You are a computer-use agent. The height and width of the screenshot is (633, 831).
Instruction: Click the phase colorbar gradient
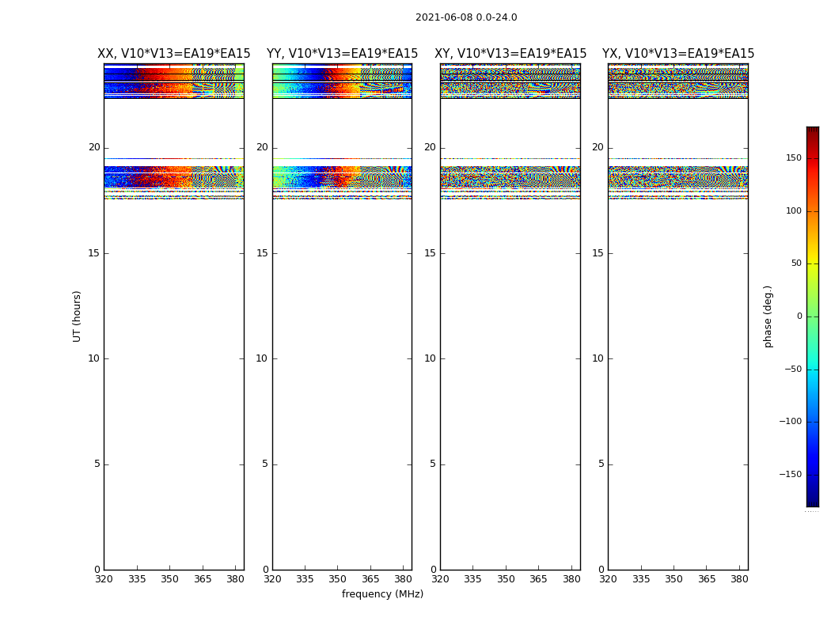(813, 316)
